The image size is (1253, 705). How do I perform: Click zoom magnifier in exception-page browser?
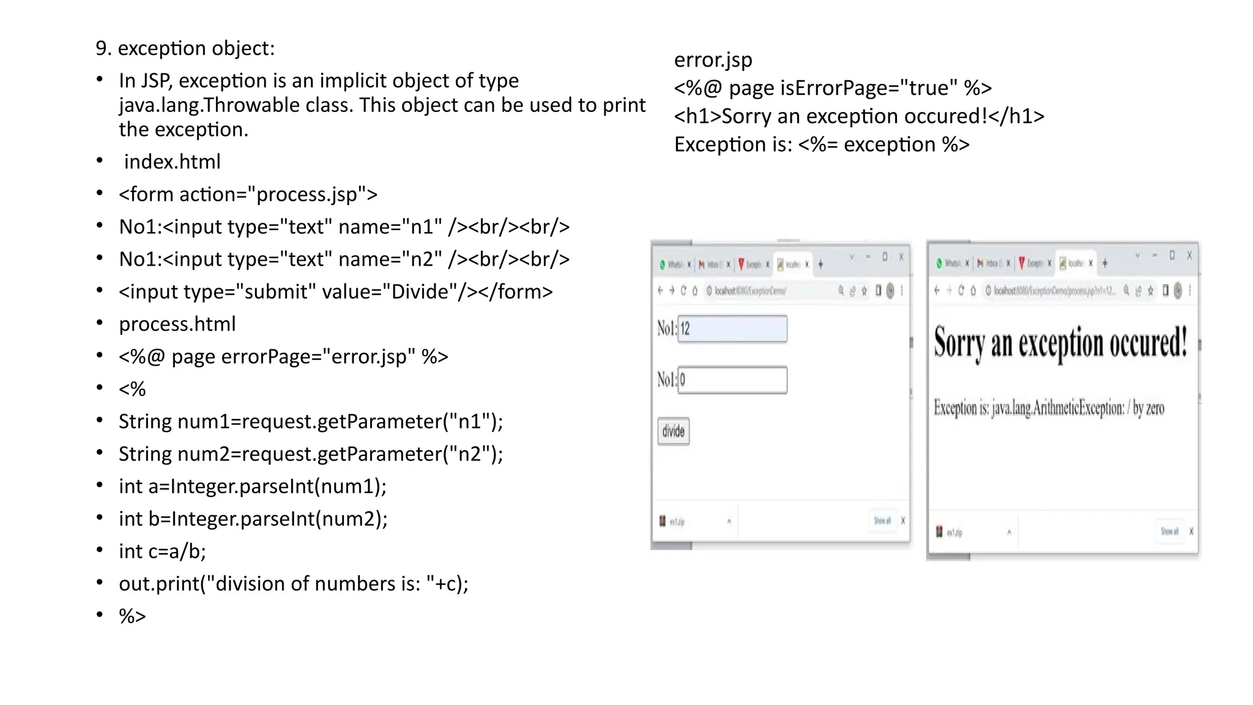(1126, 291)
